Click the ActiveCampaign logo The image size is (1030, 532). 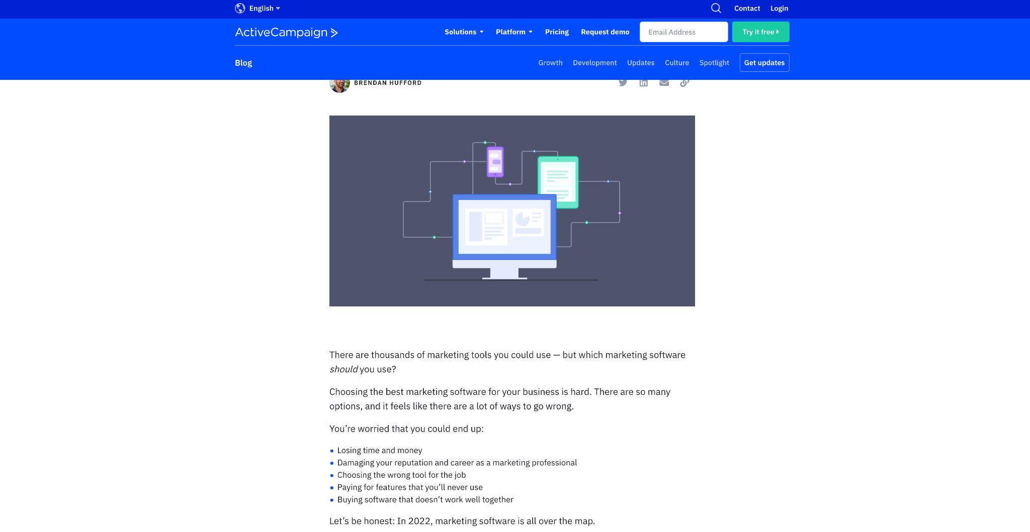coord(286,32)
